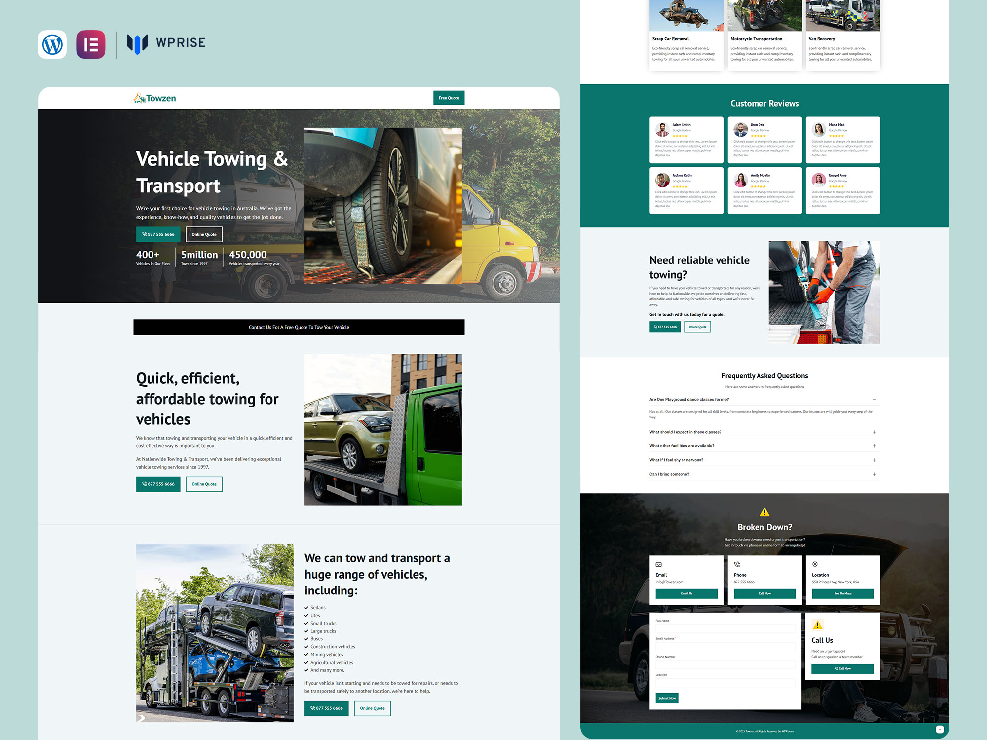Click the warning icon in Call Us card
This screenshot has width=987, height=740.
click(x=817, y=625)
